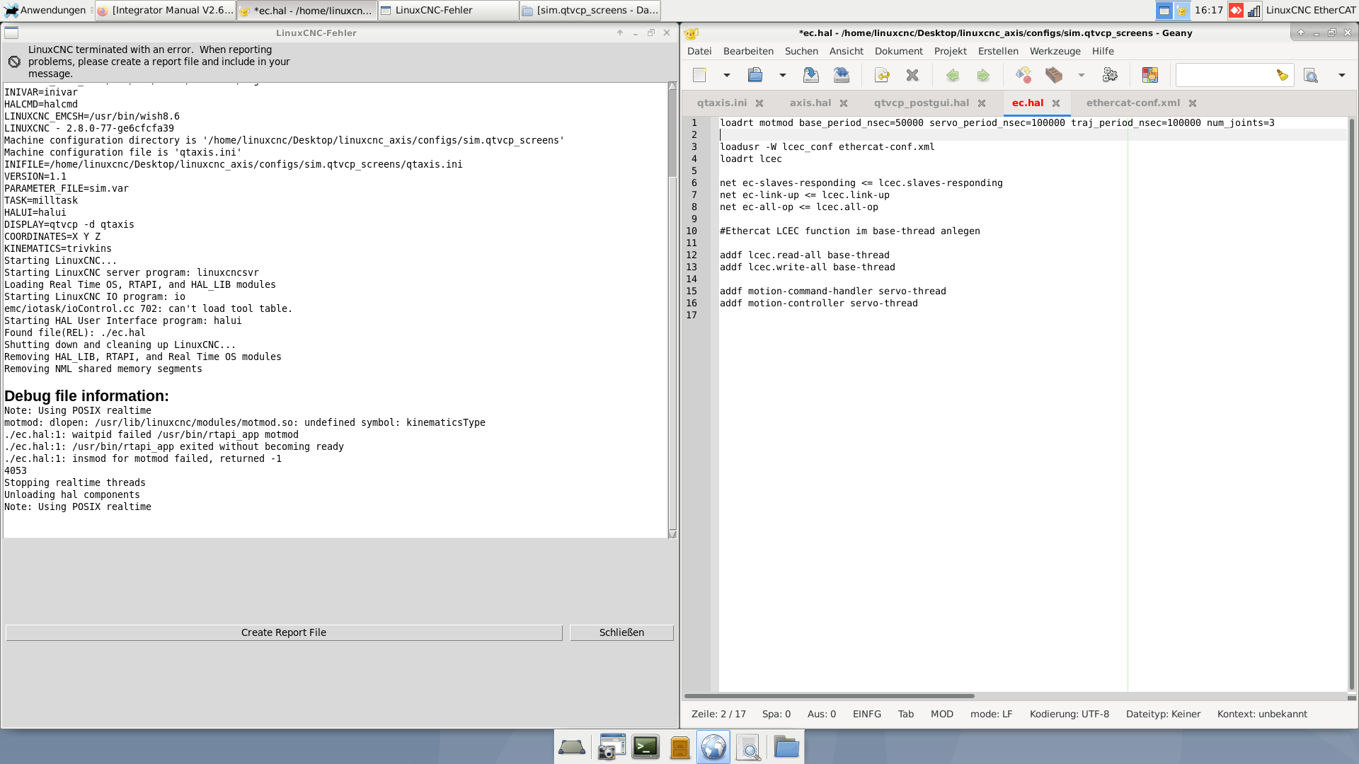Launch the screenshot tool from dock

[x=612, y=747]
